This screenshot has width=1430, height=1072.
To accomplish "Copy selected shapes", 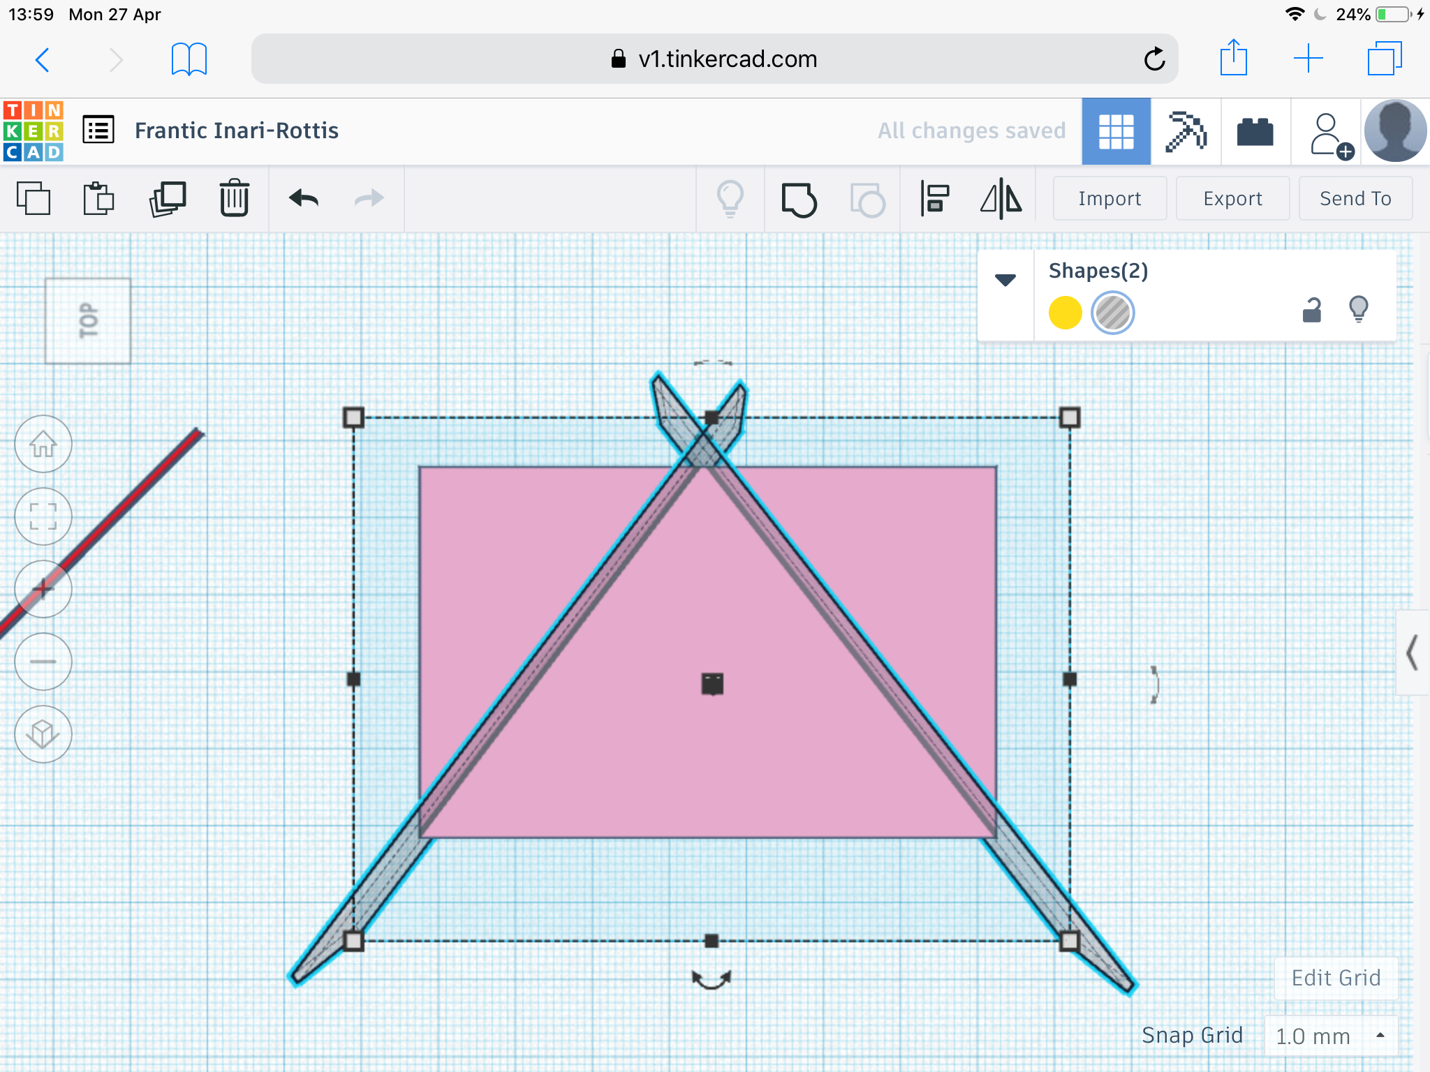I will point(34,198).
